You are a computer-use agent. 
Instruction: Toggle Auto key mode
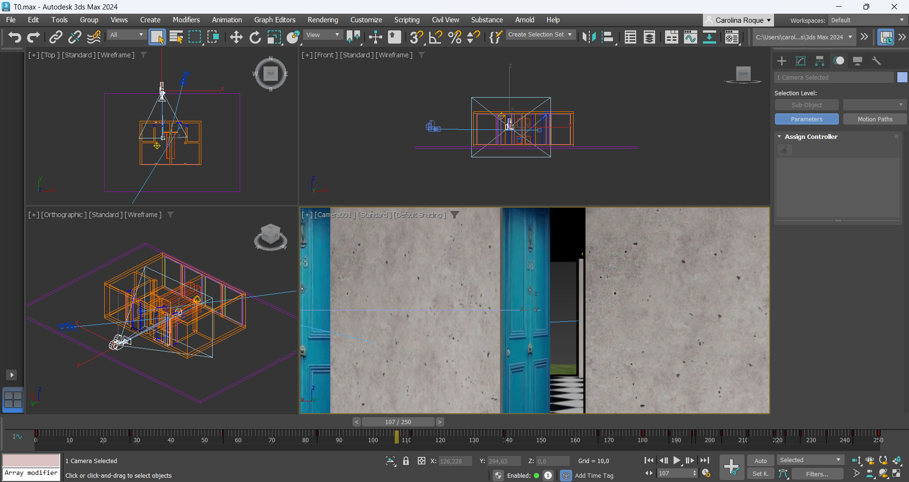[760, 461]
